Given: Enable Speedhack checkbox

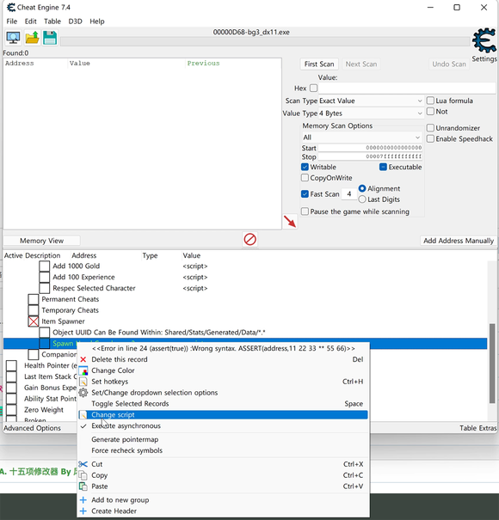Looking at the screenshot, I should coord(430,138).
